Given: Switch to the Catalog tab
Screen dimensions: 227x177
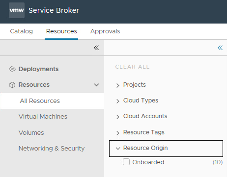Looking at the screenshot, I should tap(21, 31).
